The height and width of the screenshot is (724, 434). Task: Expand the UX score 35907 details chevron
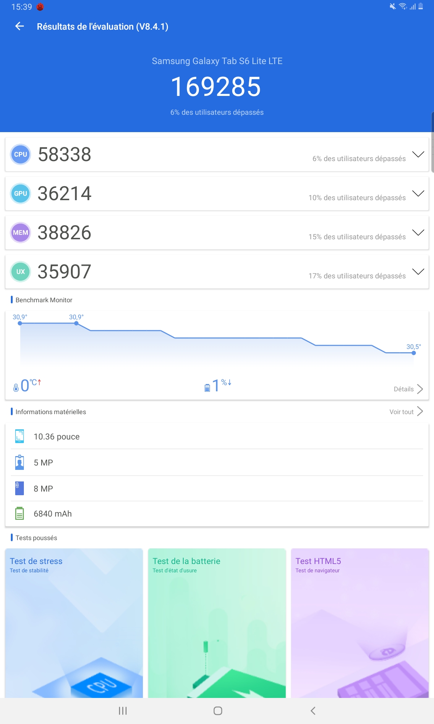pos(418,272)
